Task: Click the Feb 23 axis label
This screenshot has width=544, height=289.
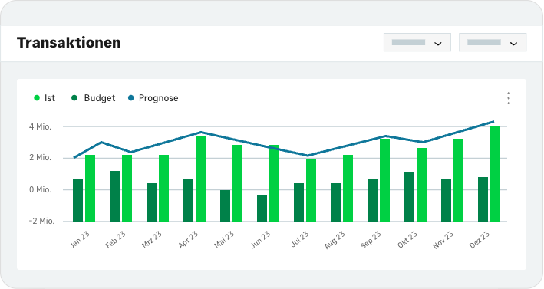Action: pos(116,239)
